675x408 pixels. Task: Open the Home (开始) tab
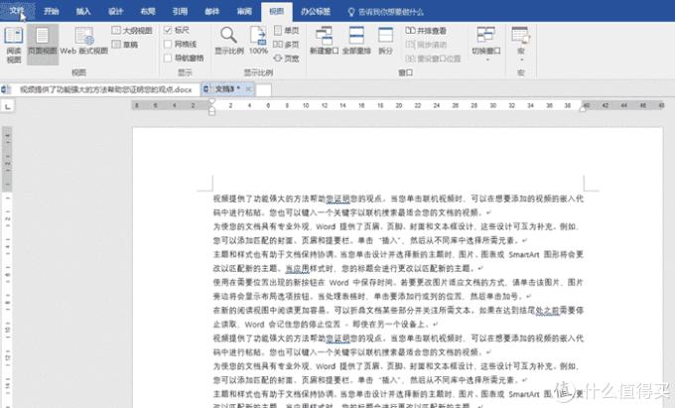pyautogui.click(x=52, y=11)
